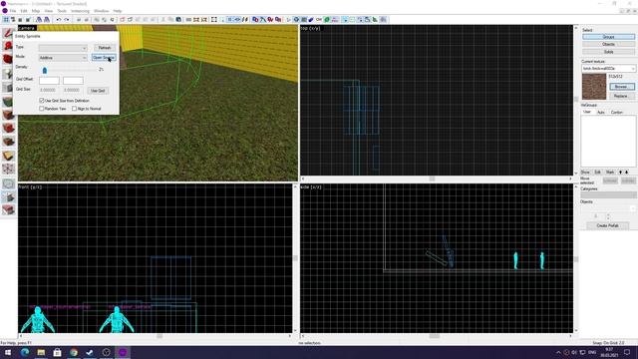Enable the Random Yaw checkbox
Viewport: 638px width, 359px height.
(42, 109)
